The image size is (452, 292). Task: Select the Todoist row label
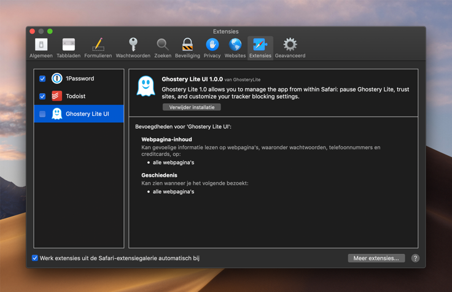[76, 96]
